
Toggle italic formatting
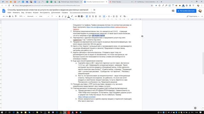62,16
